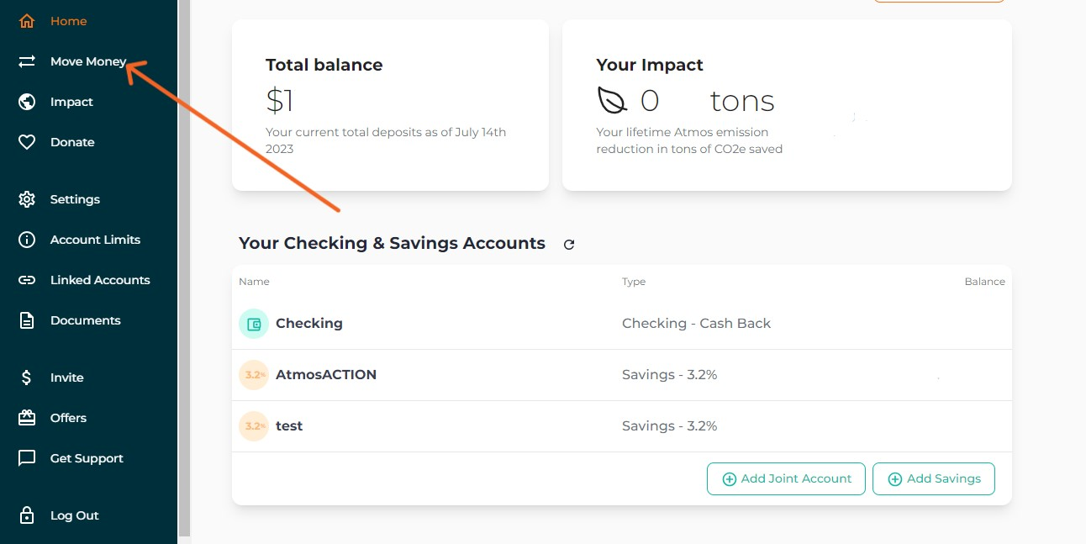1086x544 pixels.
Task: Select the Offers gift icon
Action: (x=26, y=417)
